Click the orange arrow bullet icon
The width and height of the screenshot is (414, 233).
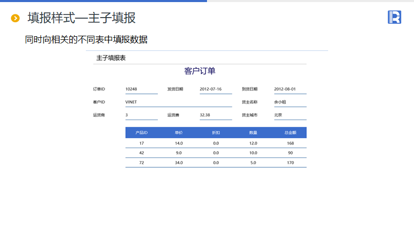[16, 19]
